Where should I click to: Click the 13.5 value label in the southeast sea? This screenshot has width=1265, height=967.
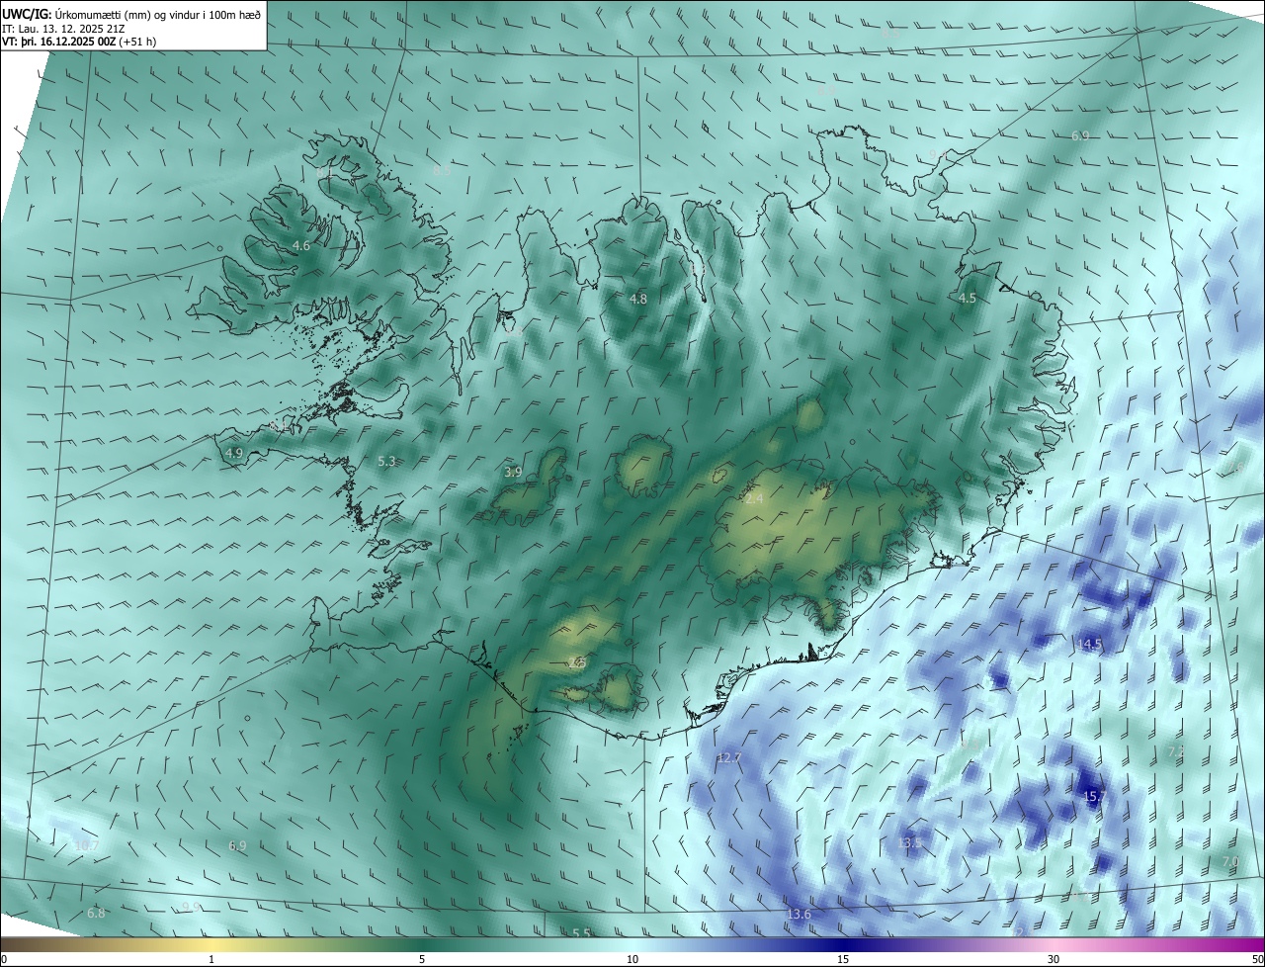910,842
